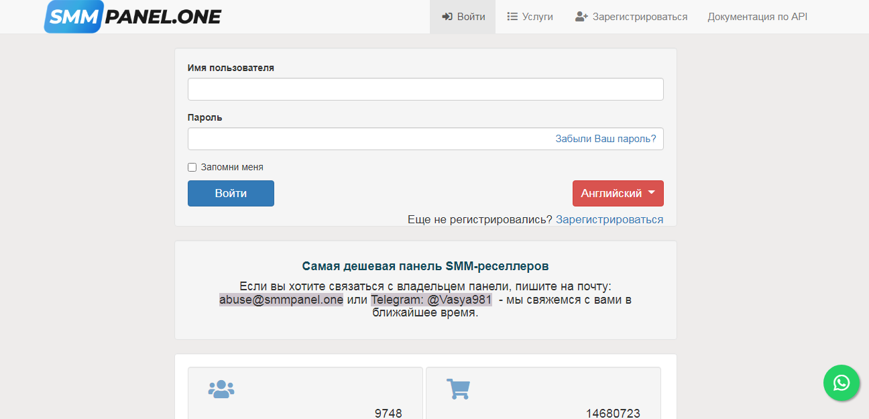Toggle the Запомни меня checkbox

tap(192, 168)
